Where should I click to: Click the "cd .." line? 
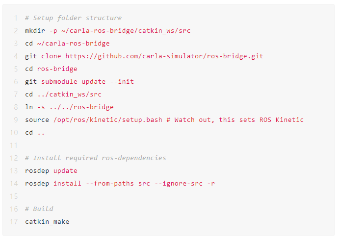point(35,132)
